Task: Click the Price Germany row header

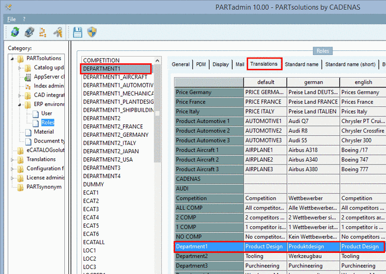Action: [209, 92]
